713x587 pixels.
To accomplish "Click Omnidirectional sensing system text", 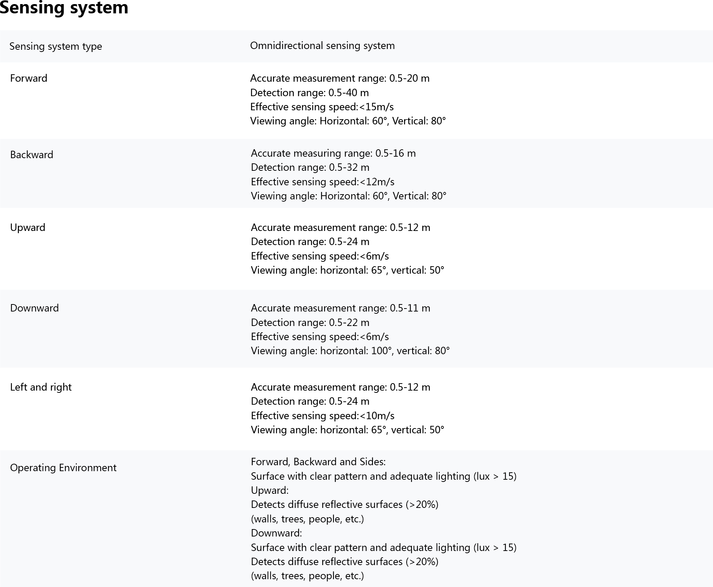I will click(322, 46).
